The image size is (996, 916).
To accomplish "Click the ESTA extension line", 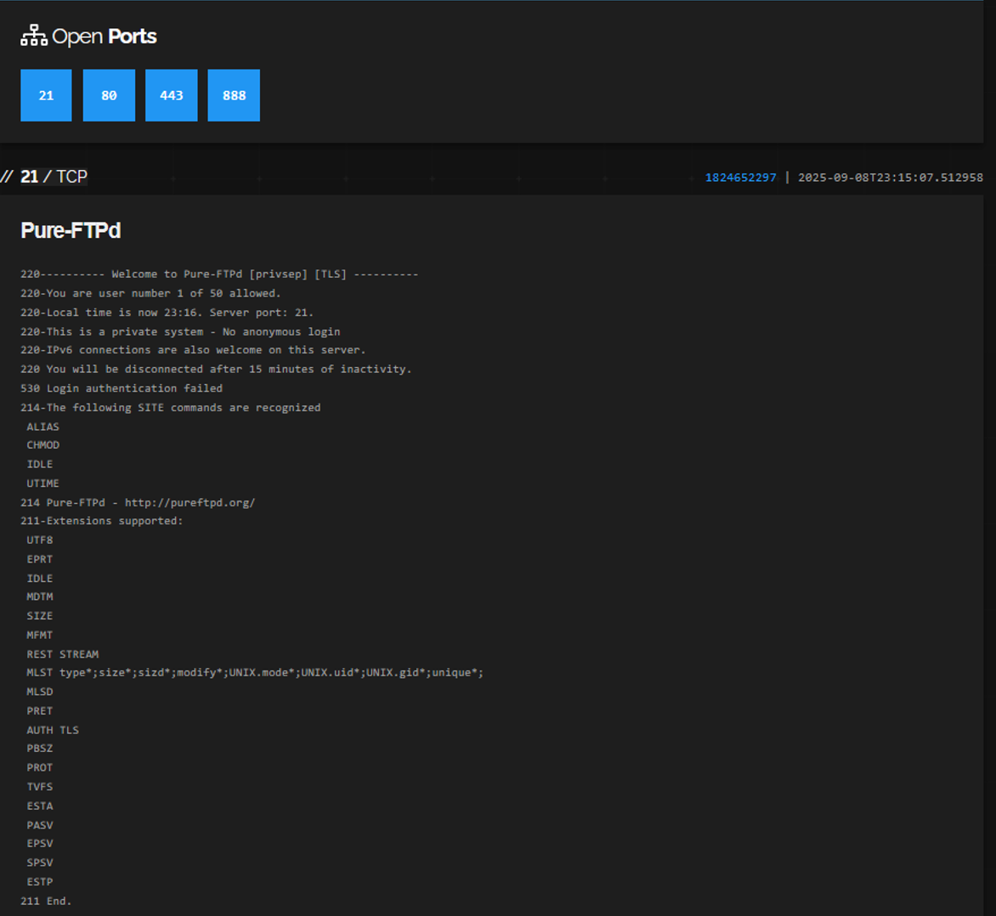I will point(39,806).
